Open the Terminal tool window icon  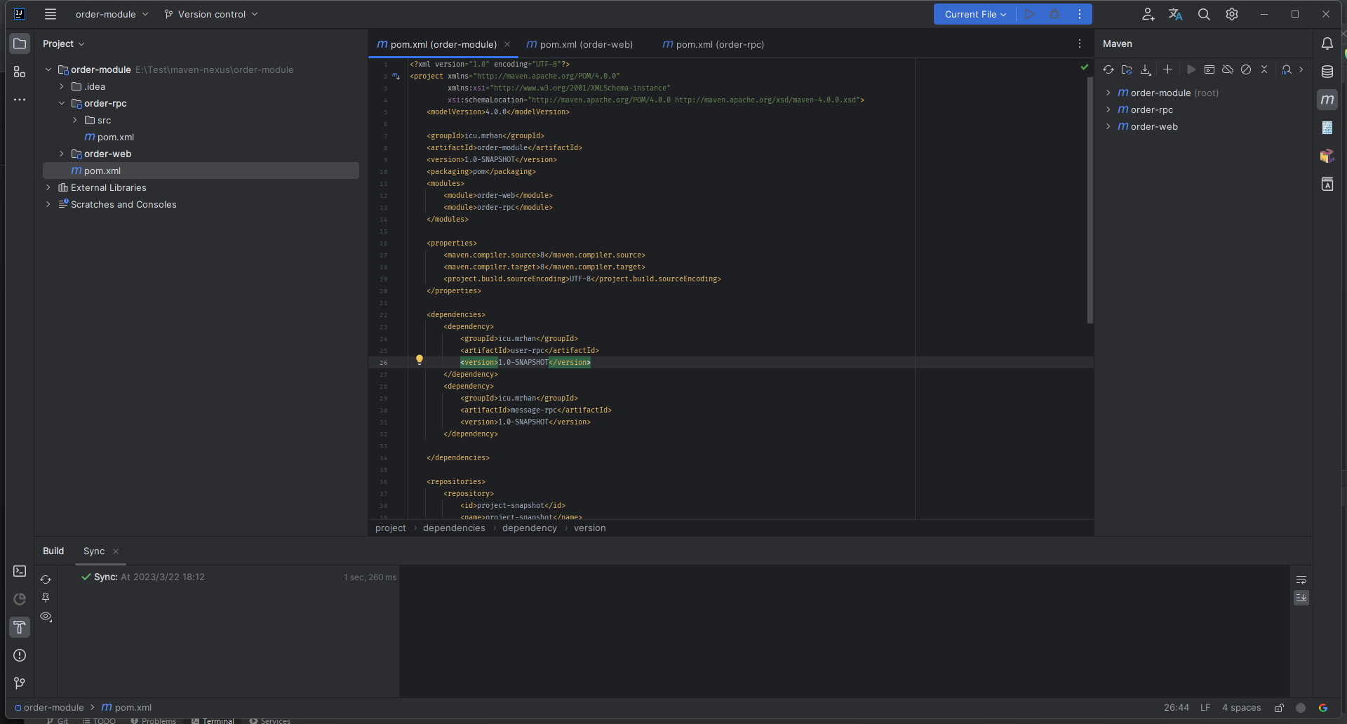pyautogui.click(x=20, y=571)
